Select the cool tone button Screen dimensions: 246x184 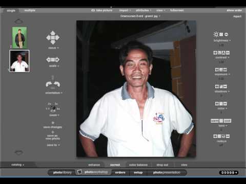pyautogui.click(x=228, y=121)
